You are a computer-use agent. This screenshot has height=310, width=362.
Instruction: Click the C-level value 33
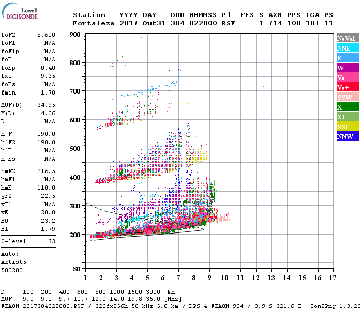coord(52,241)
